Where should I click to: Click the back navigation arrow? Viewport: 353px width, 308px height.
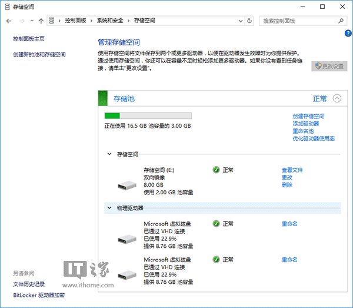(8, 21)
